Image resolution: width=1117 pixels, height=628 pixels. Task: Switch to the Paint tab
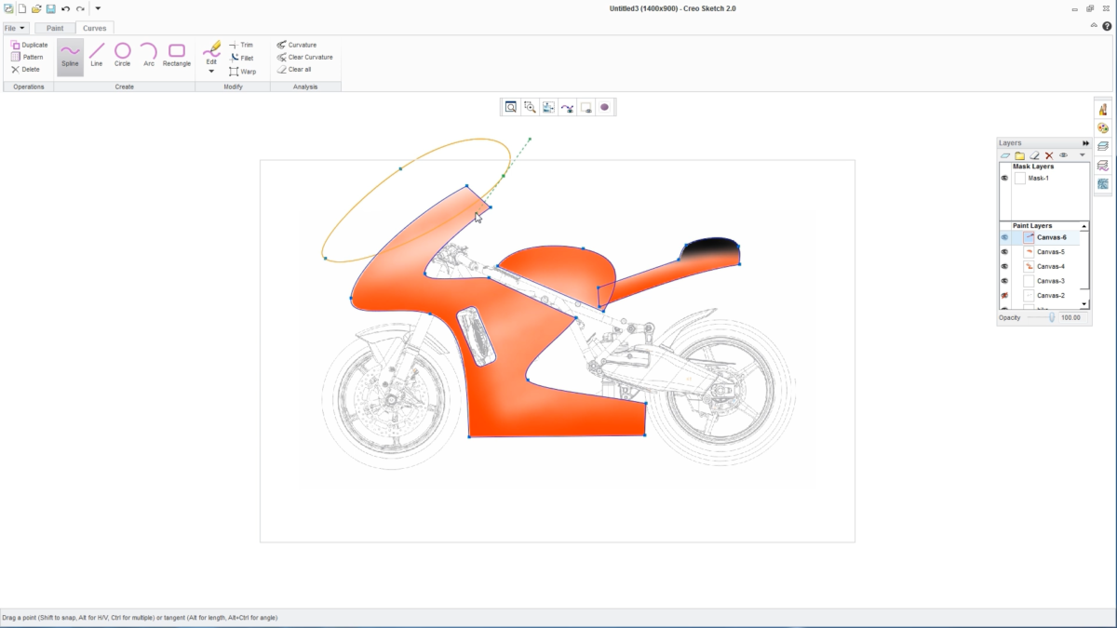coord(55,28)
